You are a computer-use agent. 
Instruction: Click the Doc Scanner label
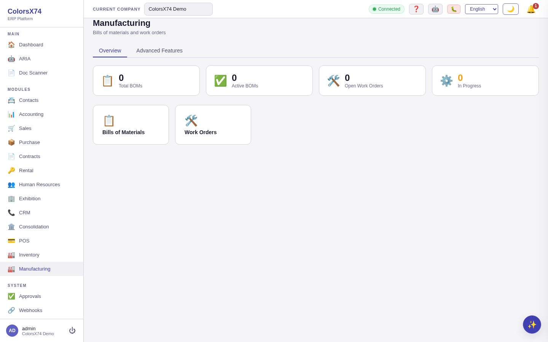(x=33, y=73)
